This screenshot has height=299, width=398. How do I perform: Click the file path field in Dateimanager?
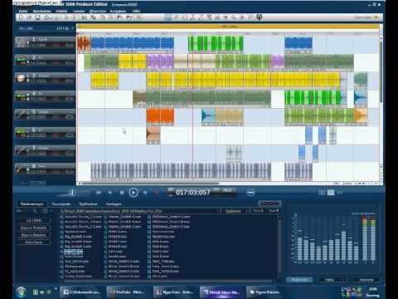coord(139,211)
